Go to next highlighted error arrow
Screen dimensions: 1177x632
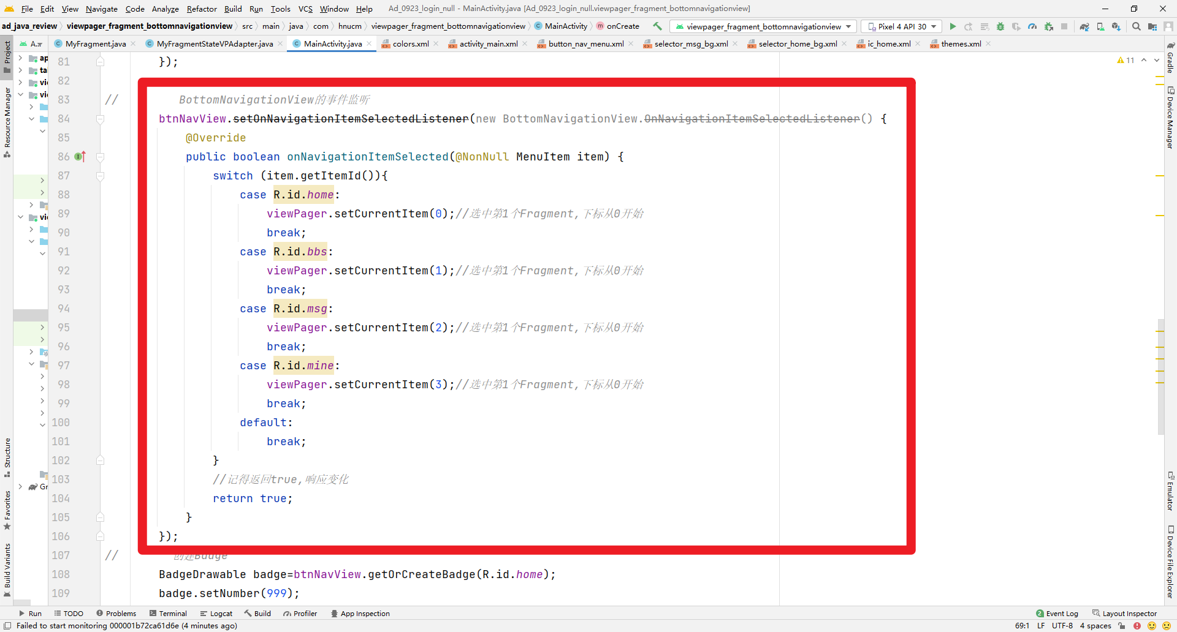click(1157, 60)
